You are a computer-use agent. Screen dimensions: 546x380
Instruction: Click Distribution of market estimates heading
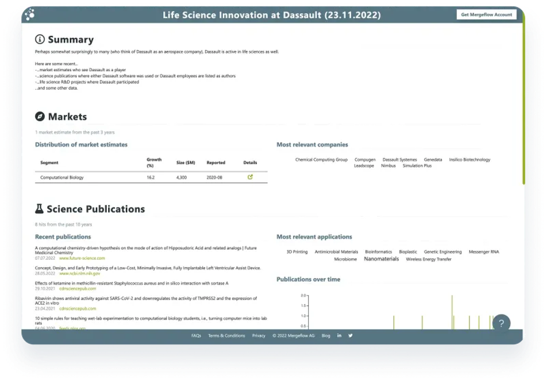[81, 144]
